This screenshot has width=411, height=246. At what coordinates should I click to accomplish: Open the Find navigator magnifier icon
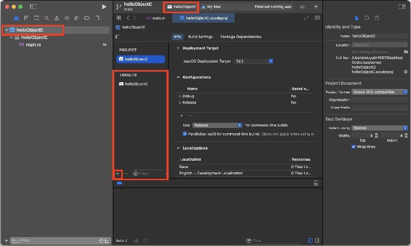point(46,18)
